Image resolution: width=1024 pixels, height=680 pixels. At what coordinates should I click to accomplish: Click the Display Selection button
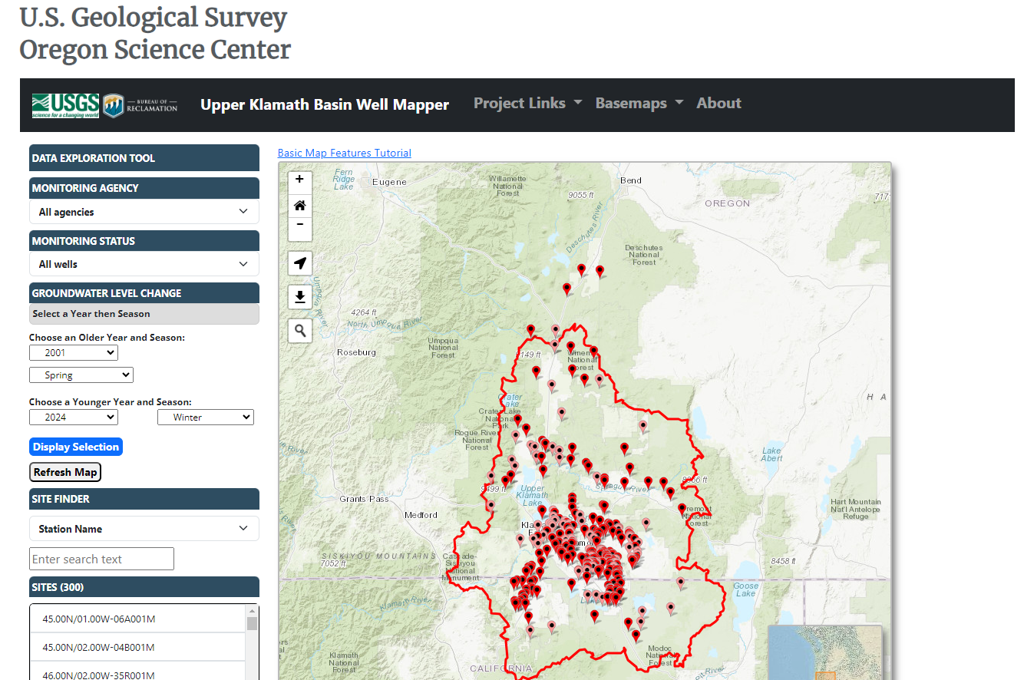coord(75,446)
